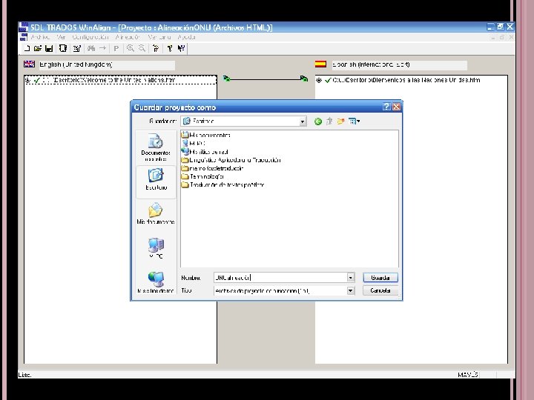Select the Terminología folder
This screenshot has width=534, height=400.
click(x=202, y=176)
